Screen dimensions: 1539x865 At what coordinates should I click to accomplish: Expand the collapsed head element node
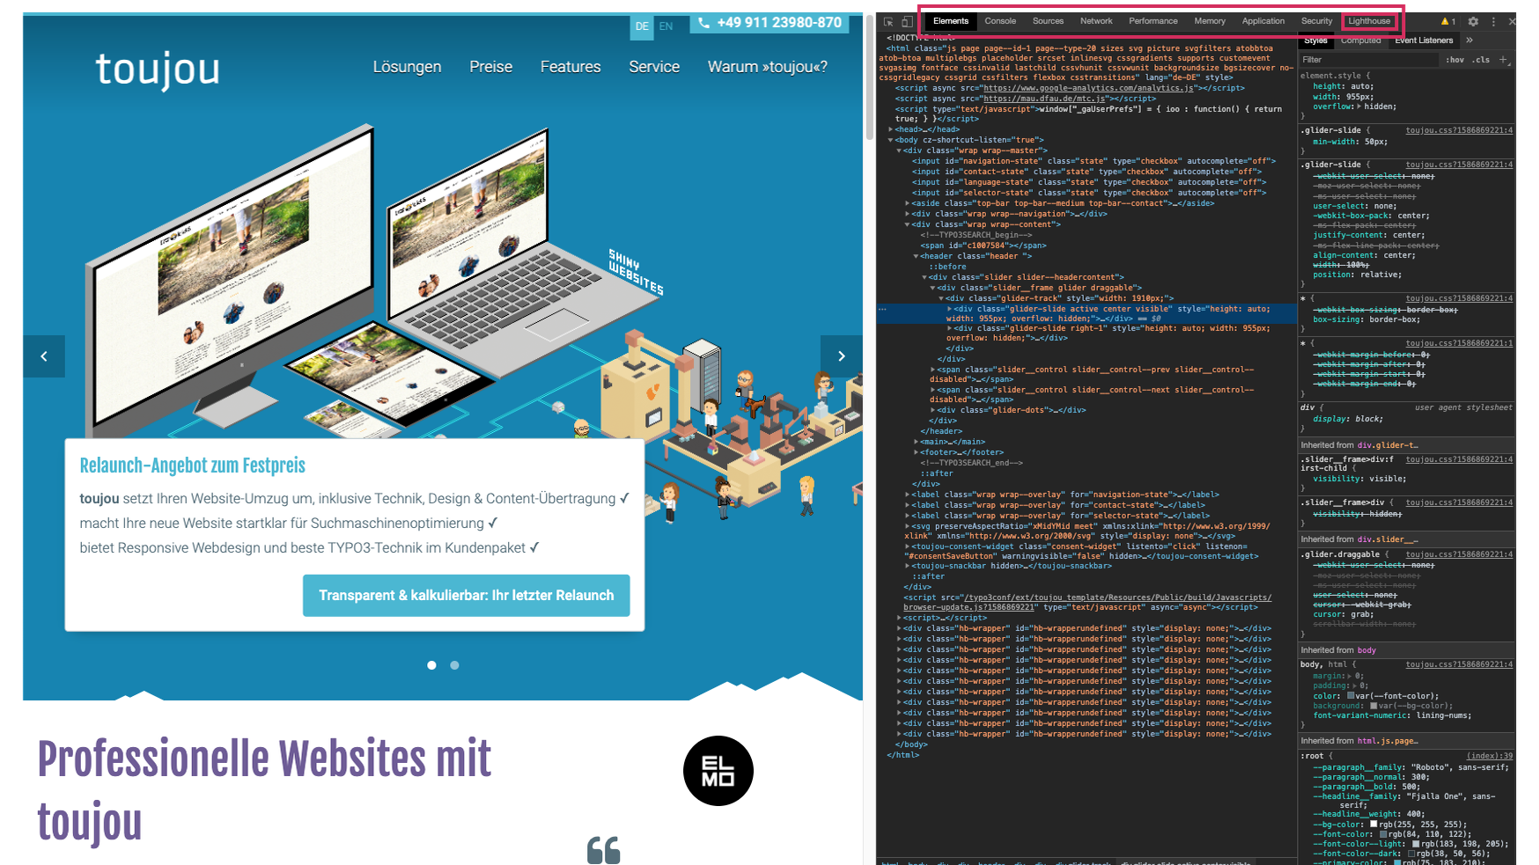(891, 129)
